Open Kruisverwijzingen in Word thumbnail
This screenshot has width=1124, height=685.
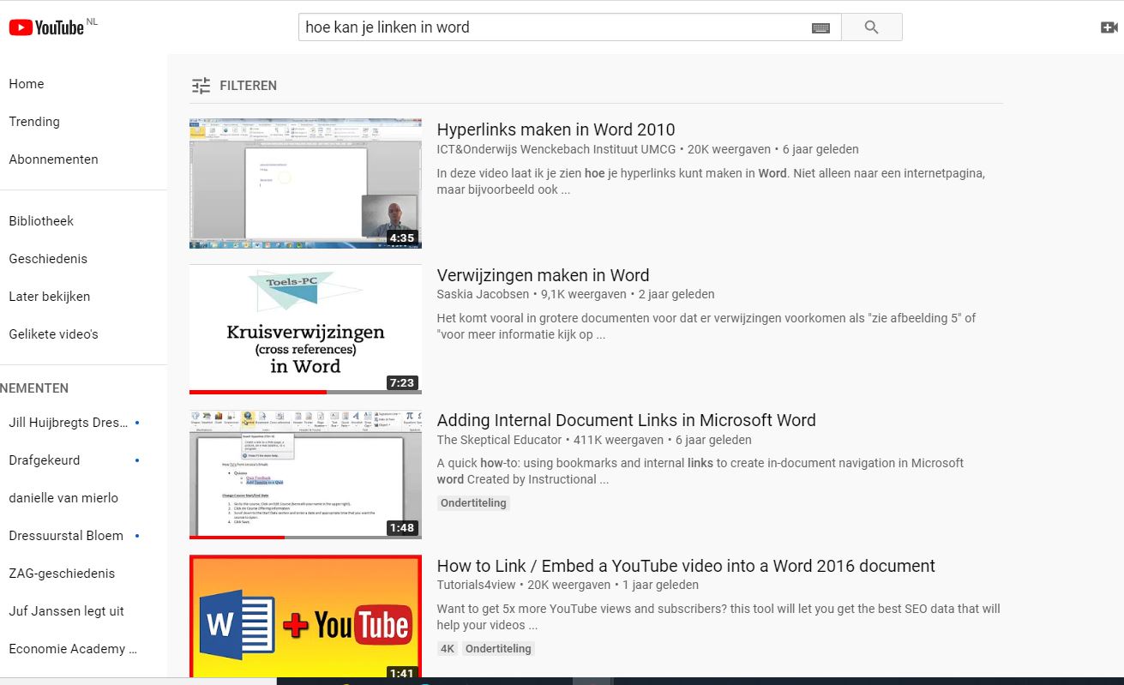[305, 329]
